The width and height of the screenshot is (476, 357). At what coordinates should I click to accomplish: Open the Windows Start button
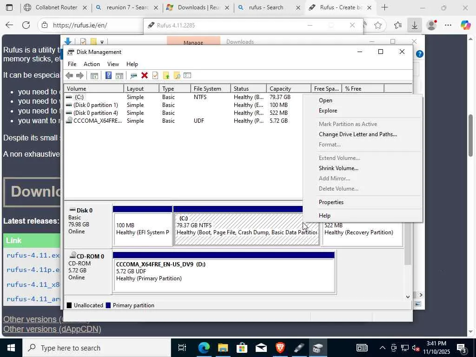pyautogui.click(x=11, y=348)
